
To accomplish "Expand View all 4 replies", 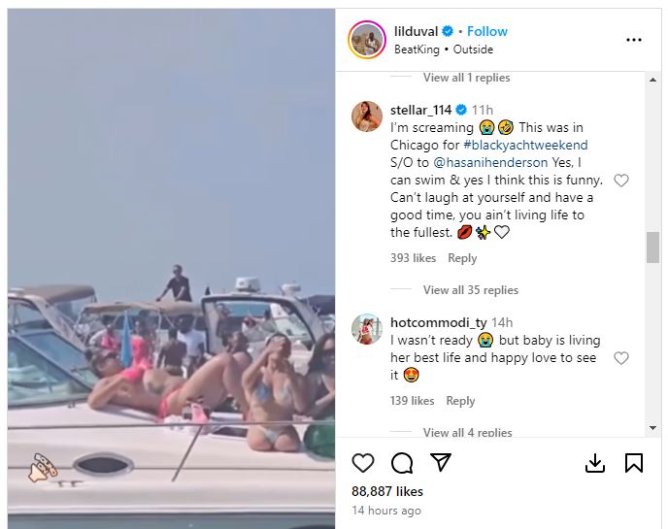I will pos(467,433).
